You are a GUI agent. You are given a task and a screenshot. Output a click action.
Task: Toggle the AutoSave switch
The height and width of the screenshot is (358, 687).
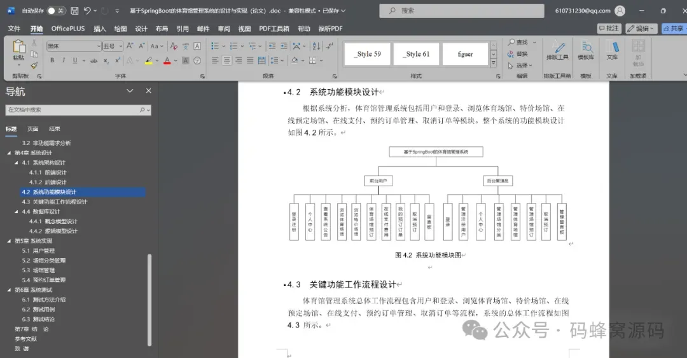point(56,11)
